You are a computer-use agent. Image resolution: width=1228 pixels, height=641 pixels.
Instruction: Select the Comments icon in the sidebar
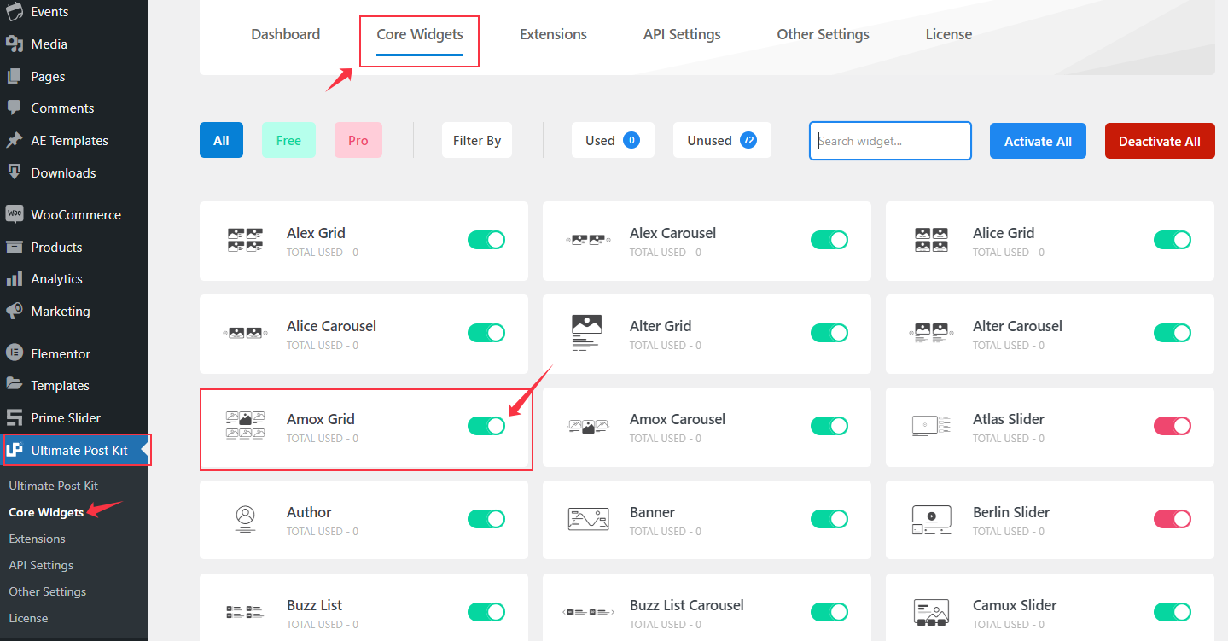click(17, 108)
